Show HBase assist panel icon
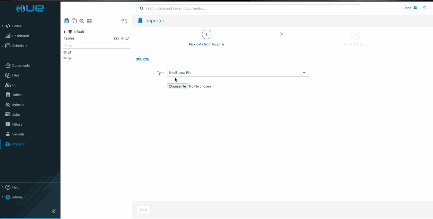The height and width of the screenshot is (219, 433). (89, 21)
